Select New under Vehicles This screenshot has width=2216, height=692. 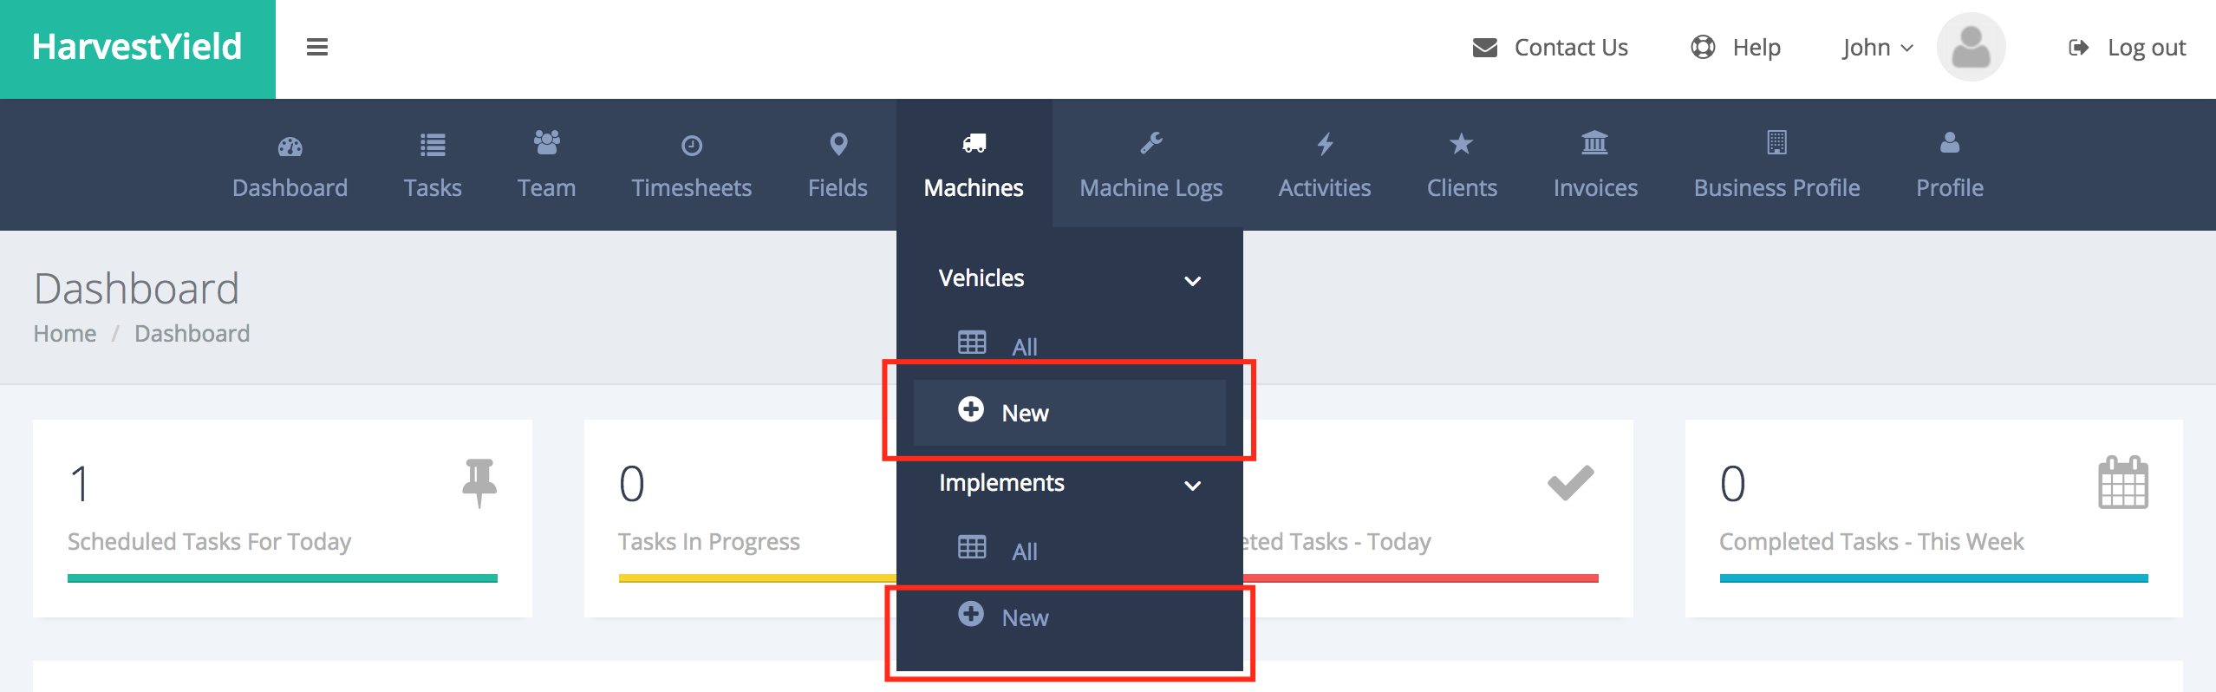(1025, 413)
